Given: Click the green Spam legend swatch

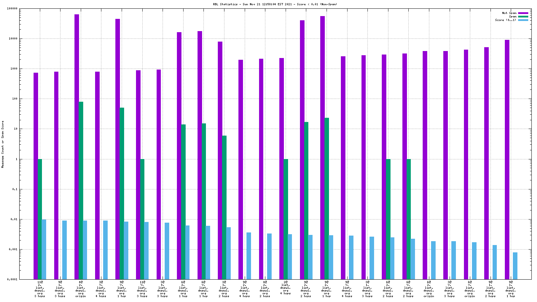Looking at the screenshot, I should pyautogui.click(x=523, y=16).
